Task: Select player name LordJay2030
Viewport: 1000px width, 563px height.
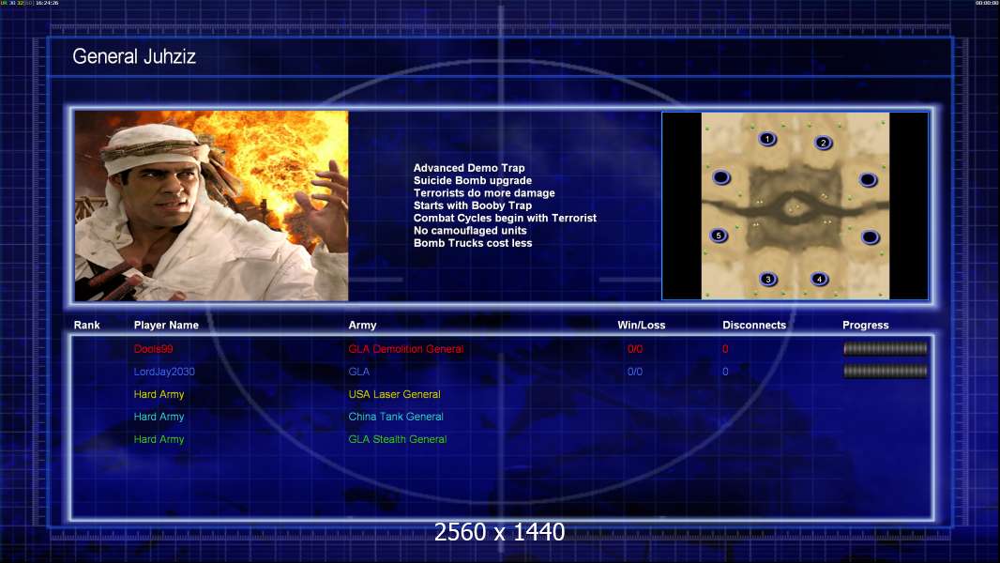Action: [x=164, y=372]
